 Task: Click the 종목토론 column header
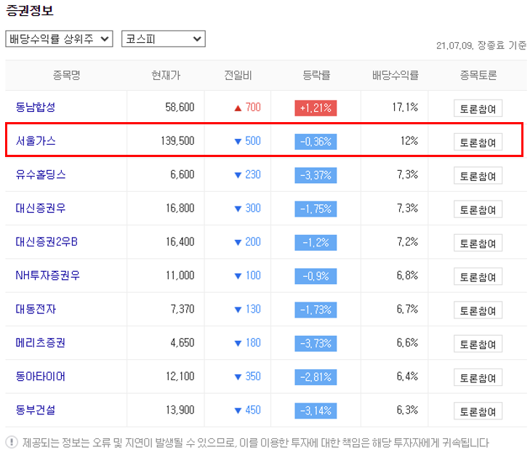(478, 75)
